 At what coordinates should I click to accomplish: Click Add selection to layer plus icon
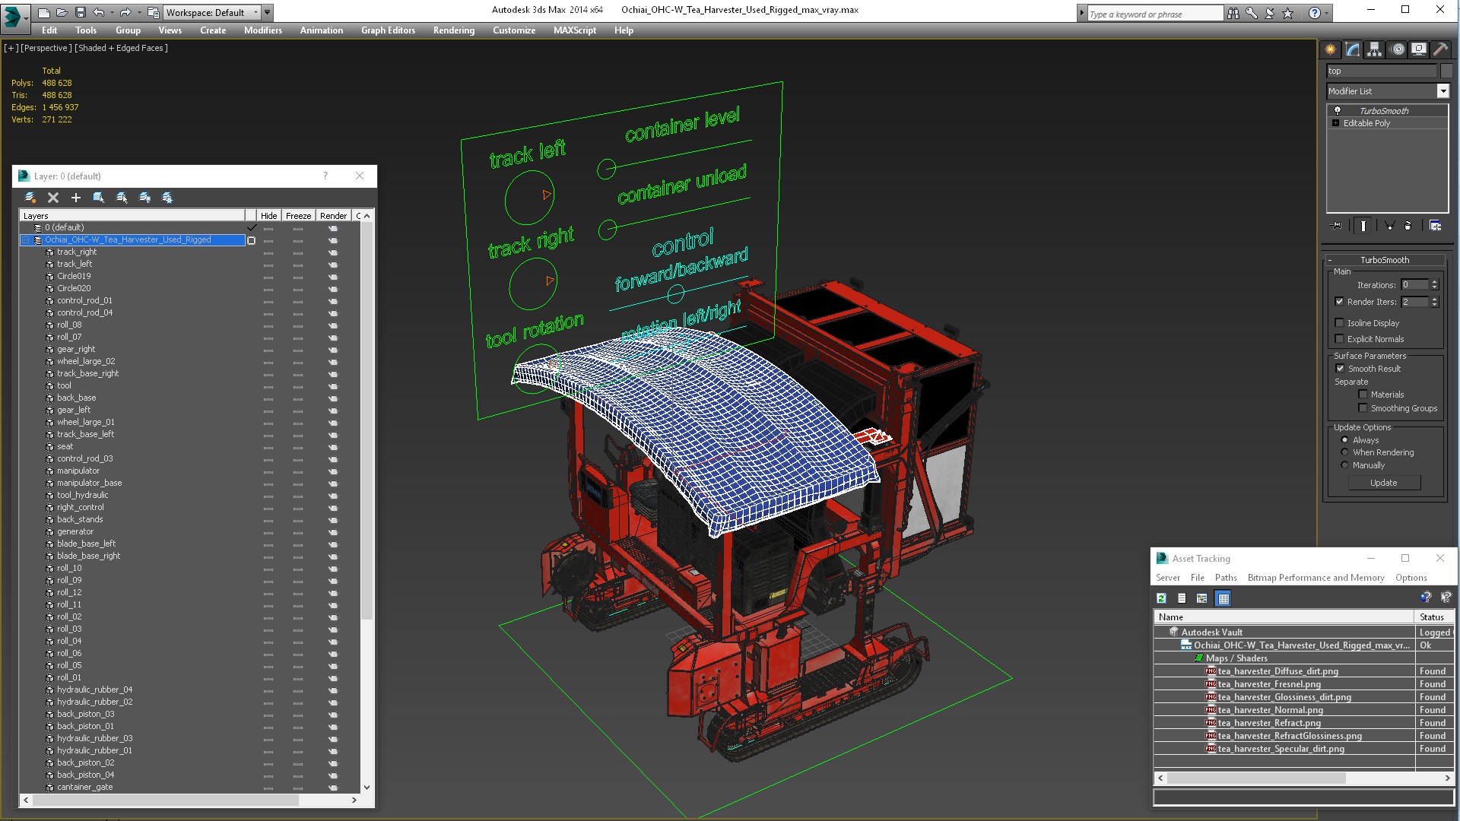(76, 198)
